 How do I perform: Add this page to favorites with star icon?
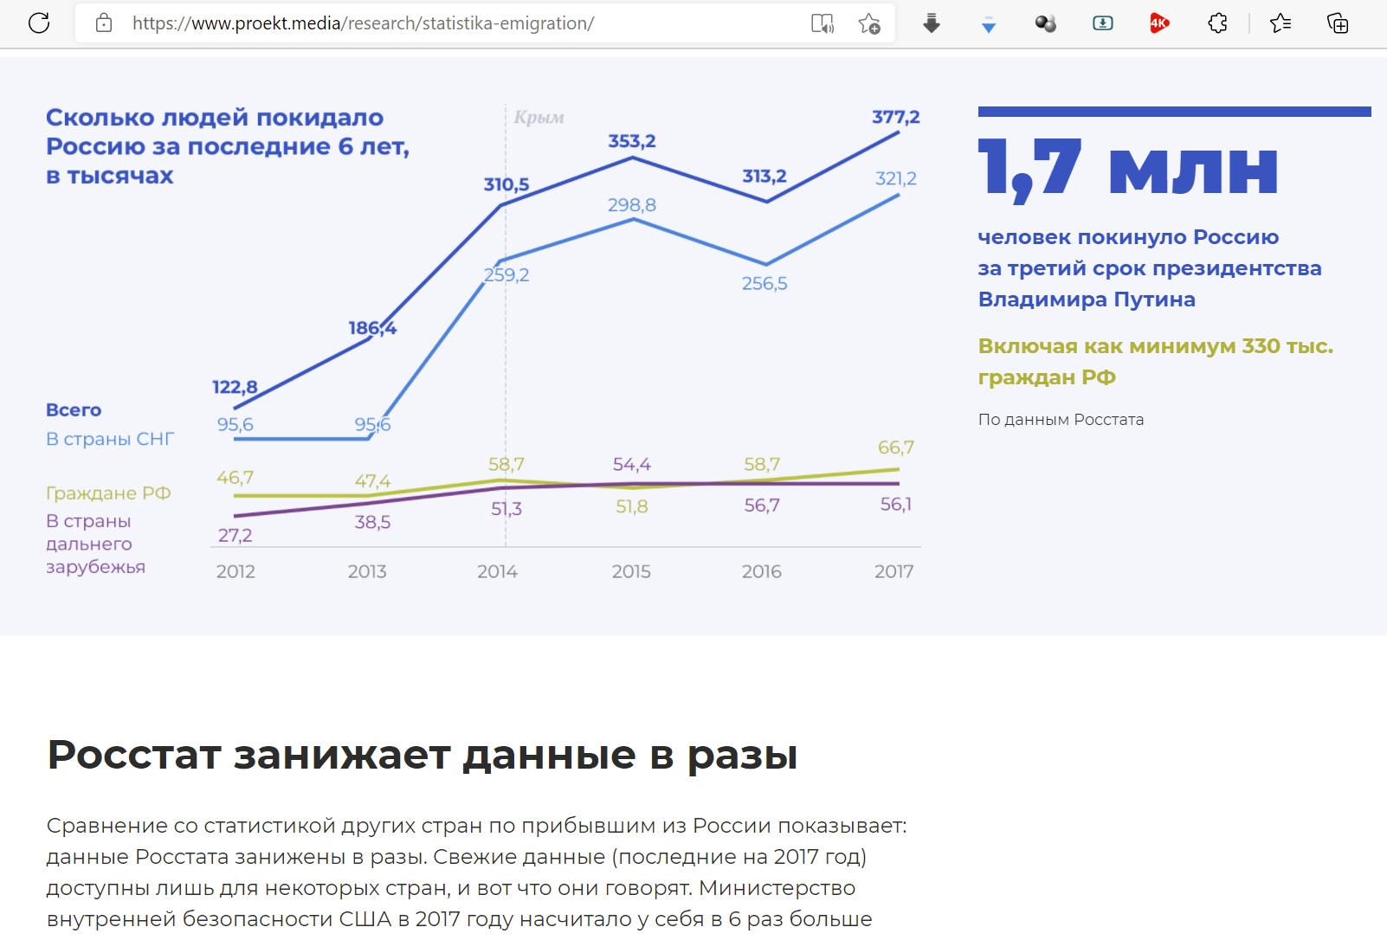[869, 23]
